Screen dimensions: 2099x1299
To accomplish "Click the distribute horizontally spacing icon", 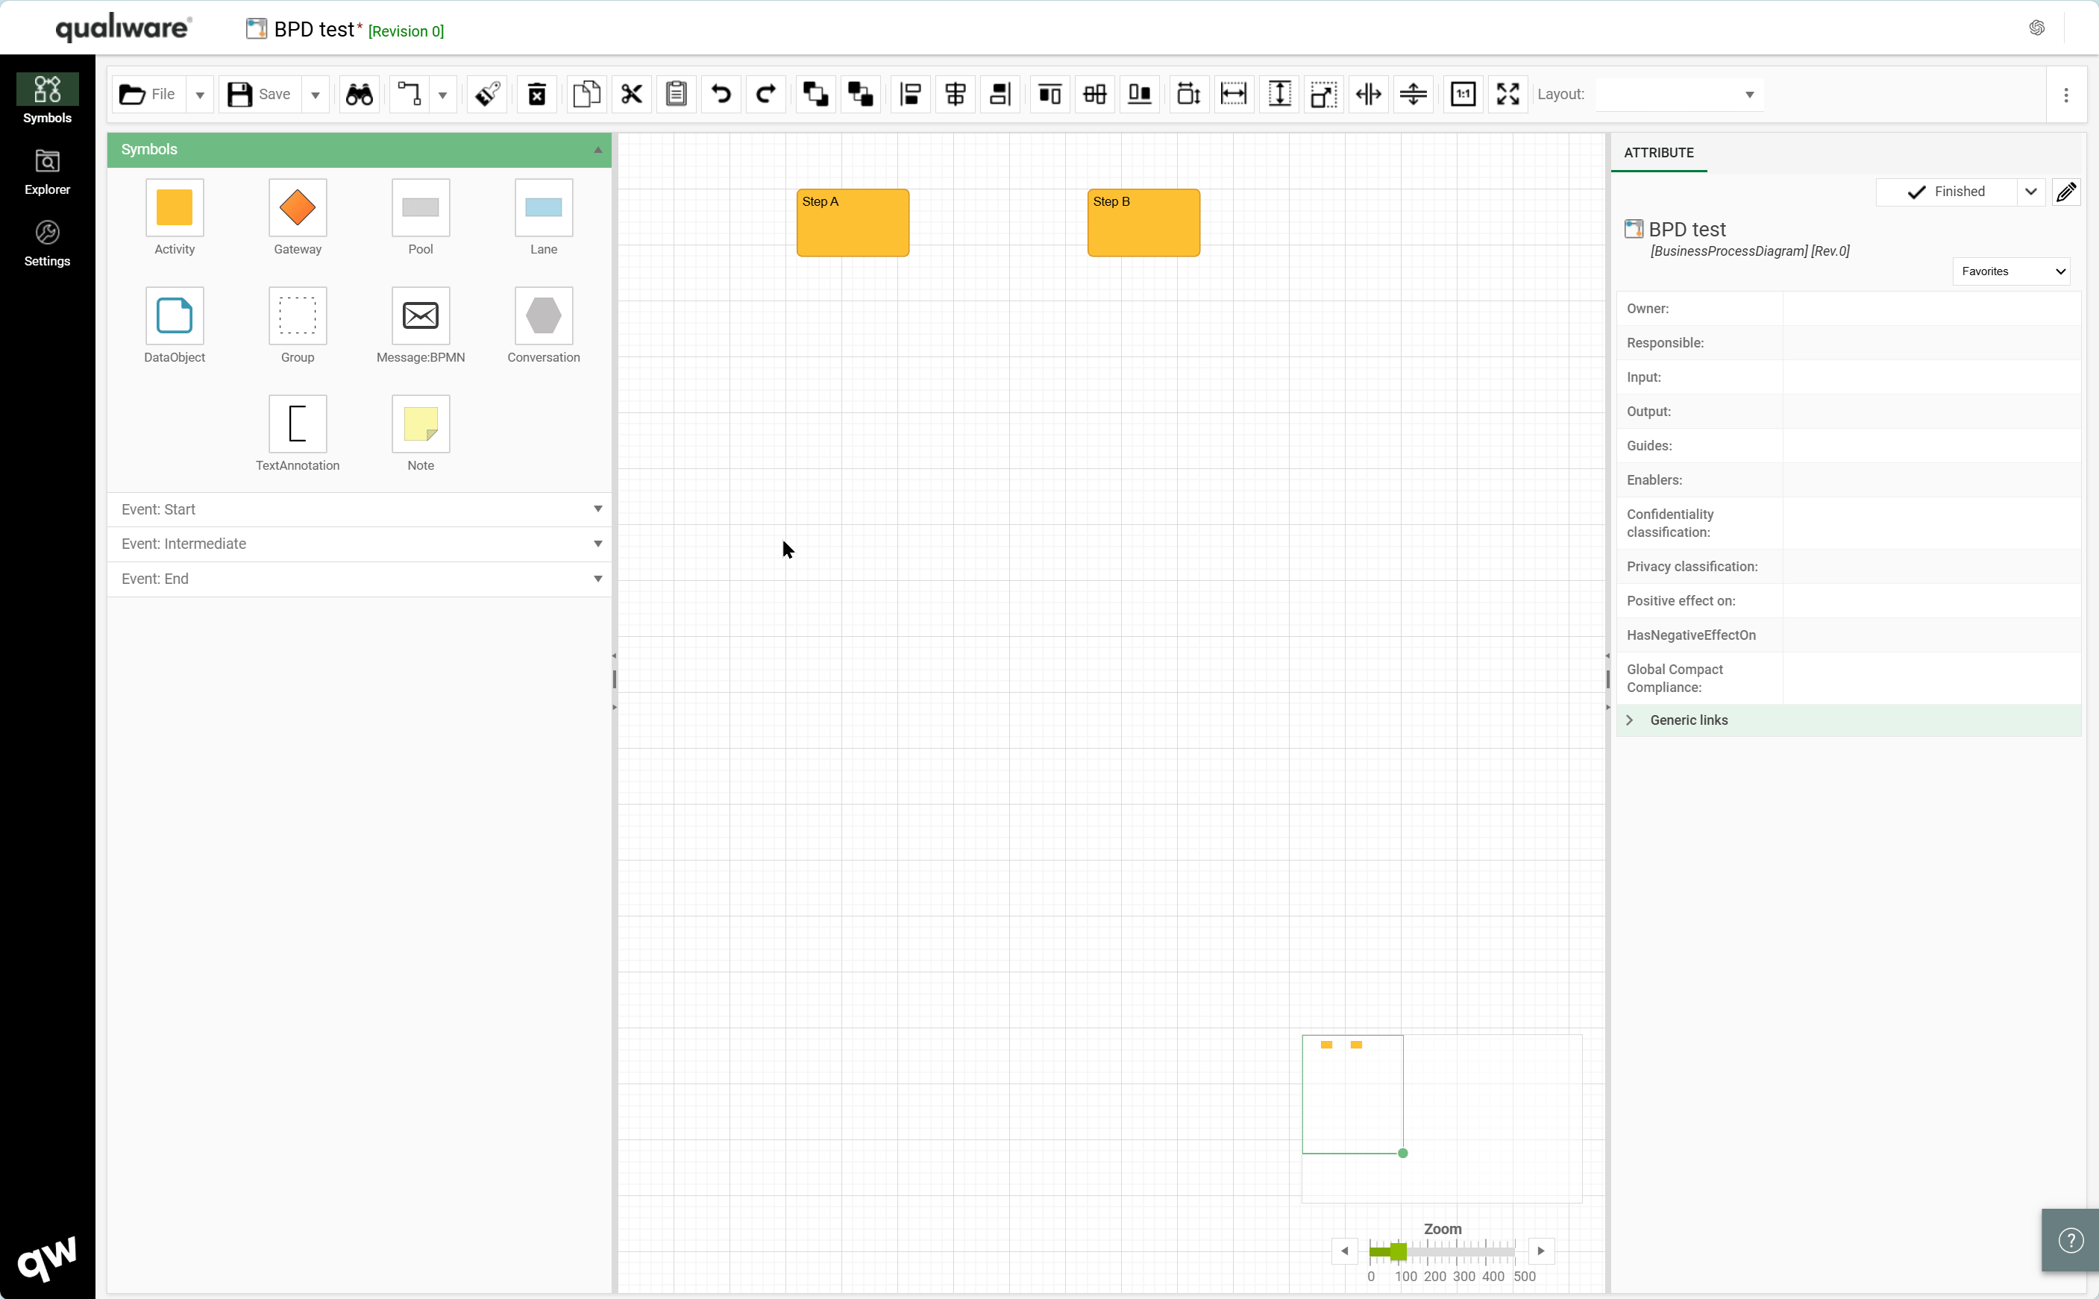I will coord(1369,95).
